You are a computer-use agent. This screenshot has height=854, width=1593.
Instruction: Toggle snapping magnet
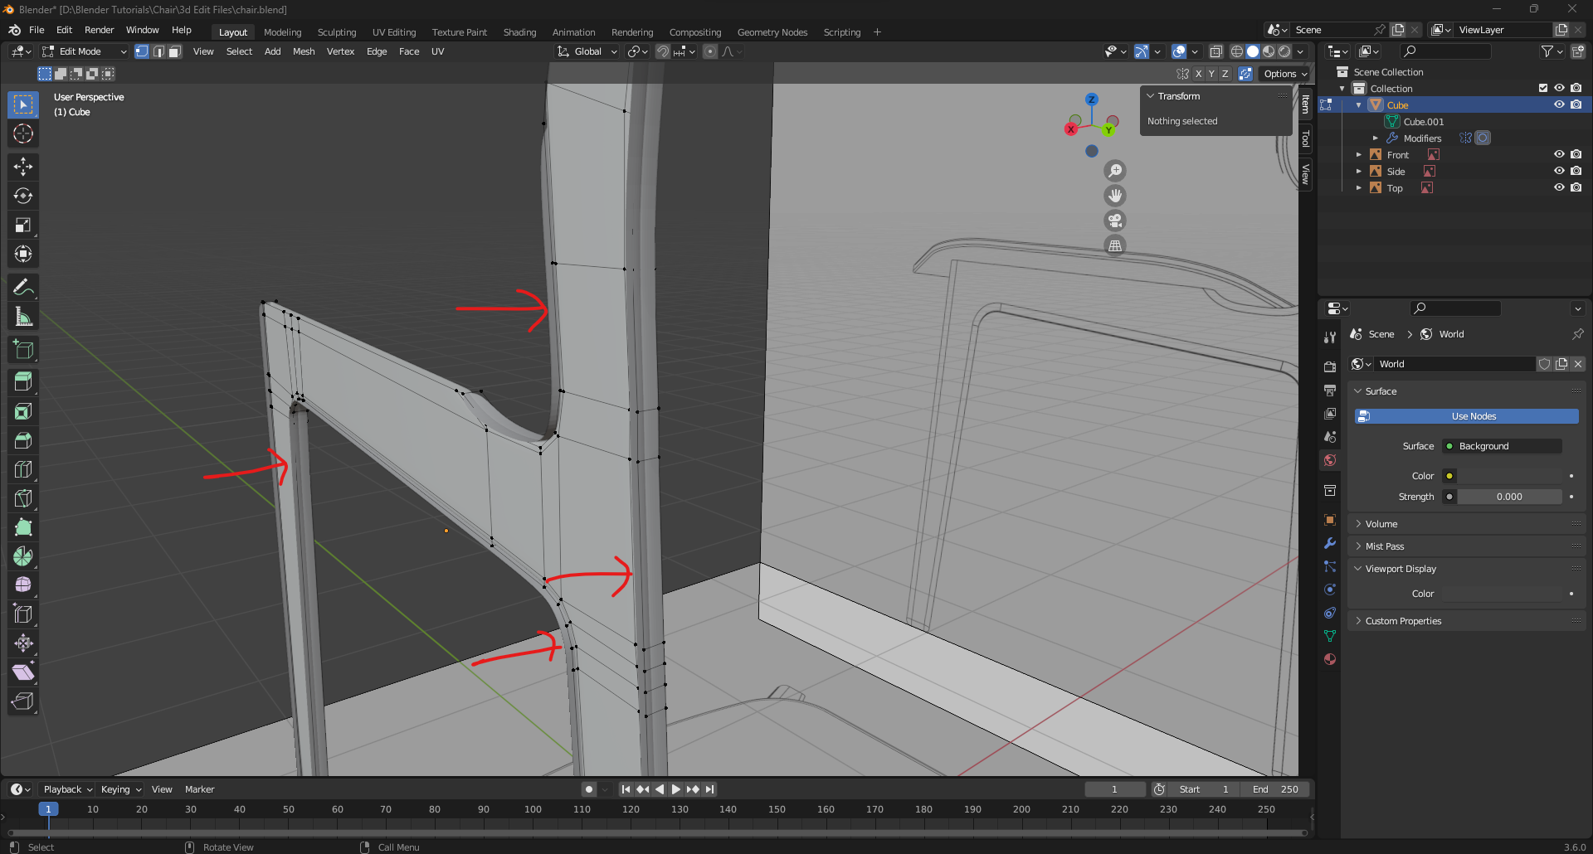[x=662, y=51]
